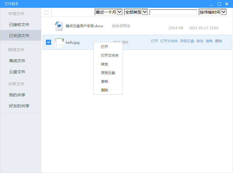
Task: Choose 删除 in the context menu
Action: [x=105, y=90]
